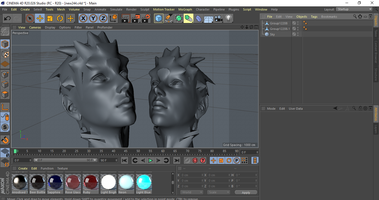Viewport: 379px width, 200px height.
Task: Toggle Record Active Objects keyframe
Action: point(187,160)
